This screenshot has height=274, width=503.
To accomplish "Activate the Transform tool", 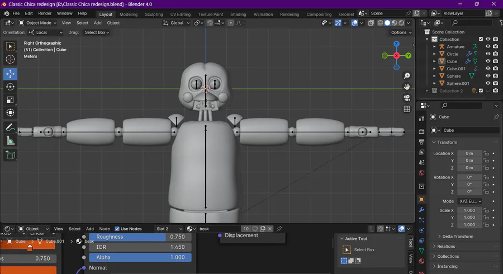I will [10, 113].
